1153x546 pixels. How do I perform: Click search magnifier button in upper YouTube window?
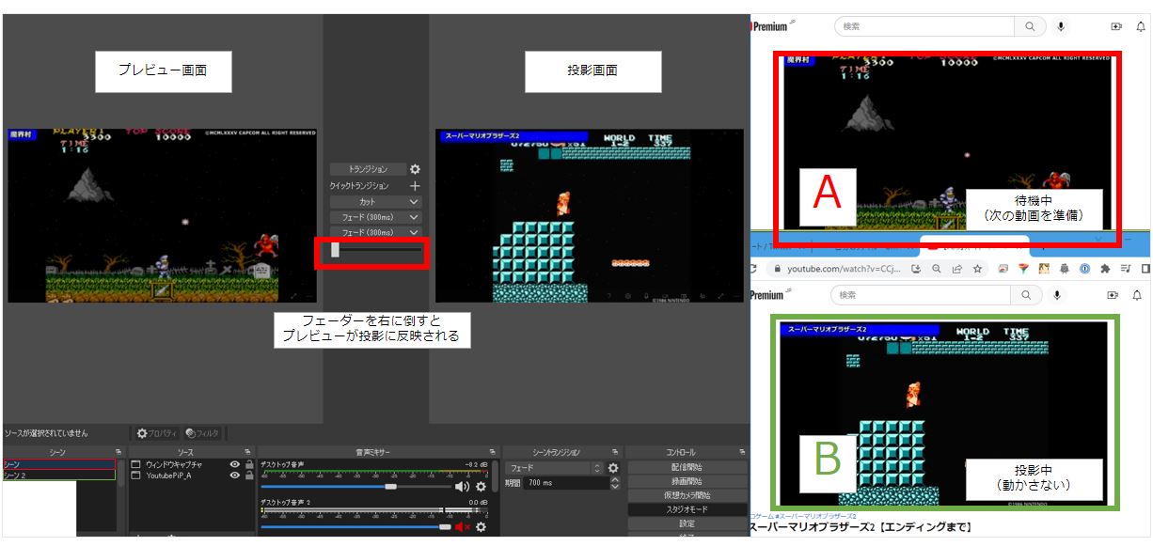click(1030, 26)
